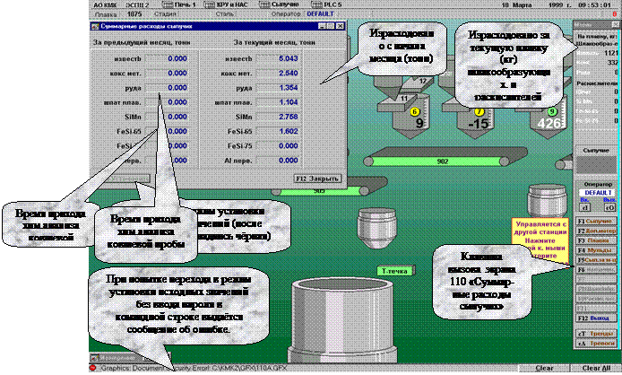Select yellow hopper marker number 6
The width and height of the screenshot is (622, 375).
[x=415, y=112]
